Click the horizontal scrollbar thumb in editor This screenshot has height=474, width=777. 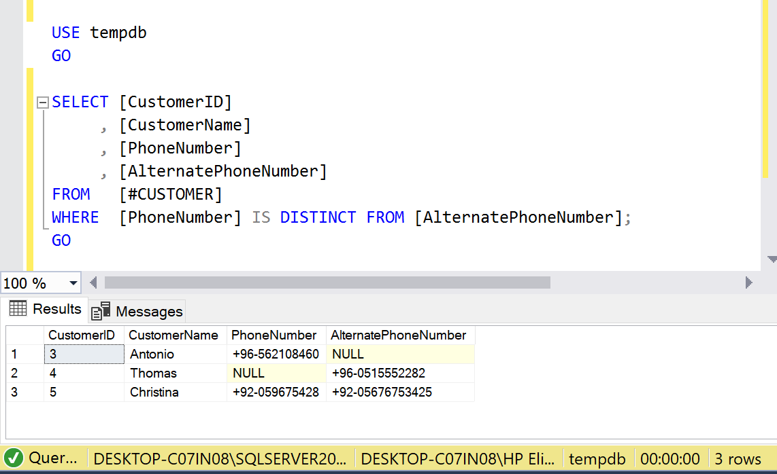coord(327,282)
